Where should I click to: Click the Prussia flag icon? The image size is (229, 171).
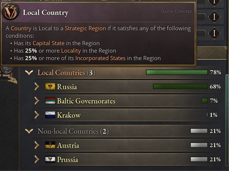coord(50,159)
